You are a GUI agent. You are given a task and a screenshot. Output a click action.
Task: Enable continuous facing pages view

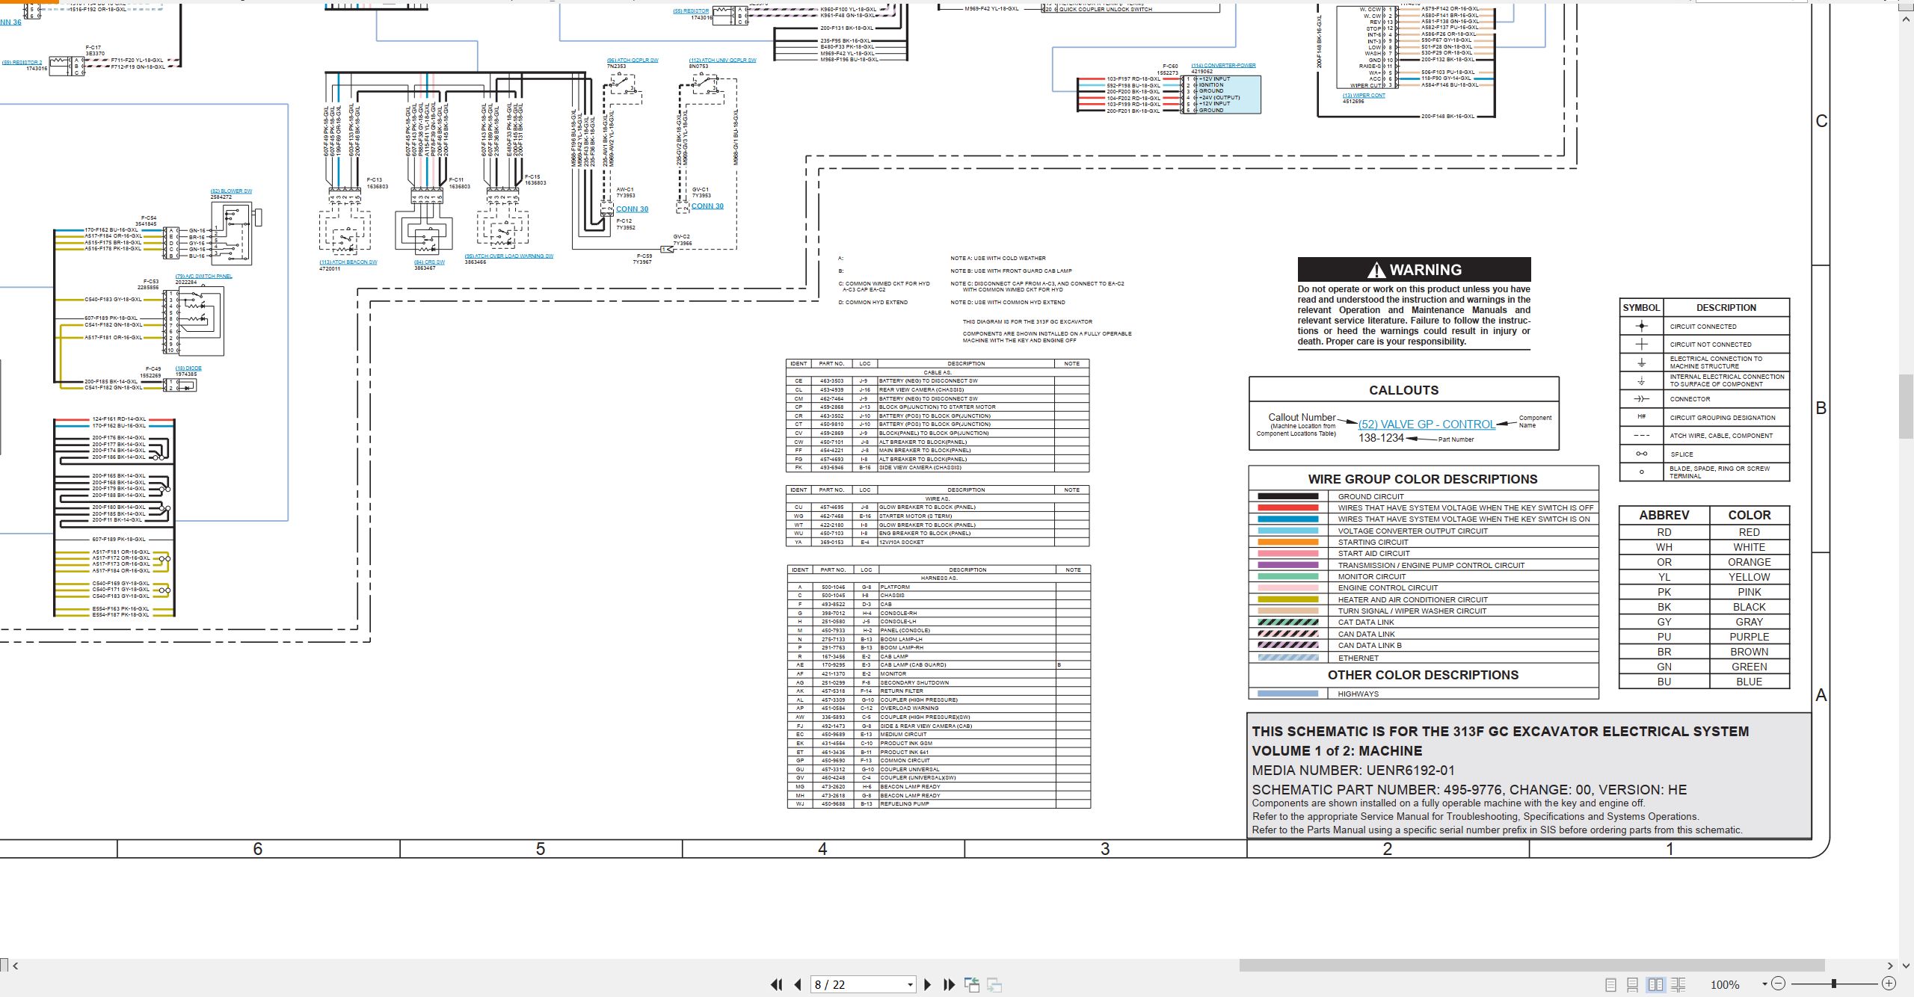1678,985
